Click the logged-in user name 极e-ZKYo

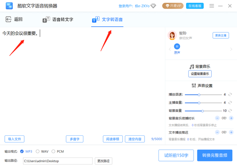point(142,6)
